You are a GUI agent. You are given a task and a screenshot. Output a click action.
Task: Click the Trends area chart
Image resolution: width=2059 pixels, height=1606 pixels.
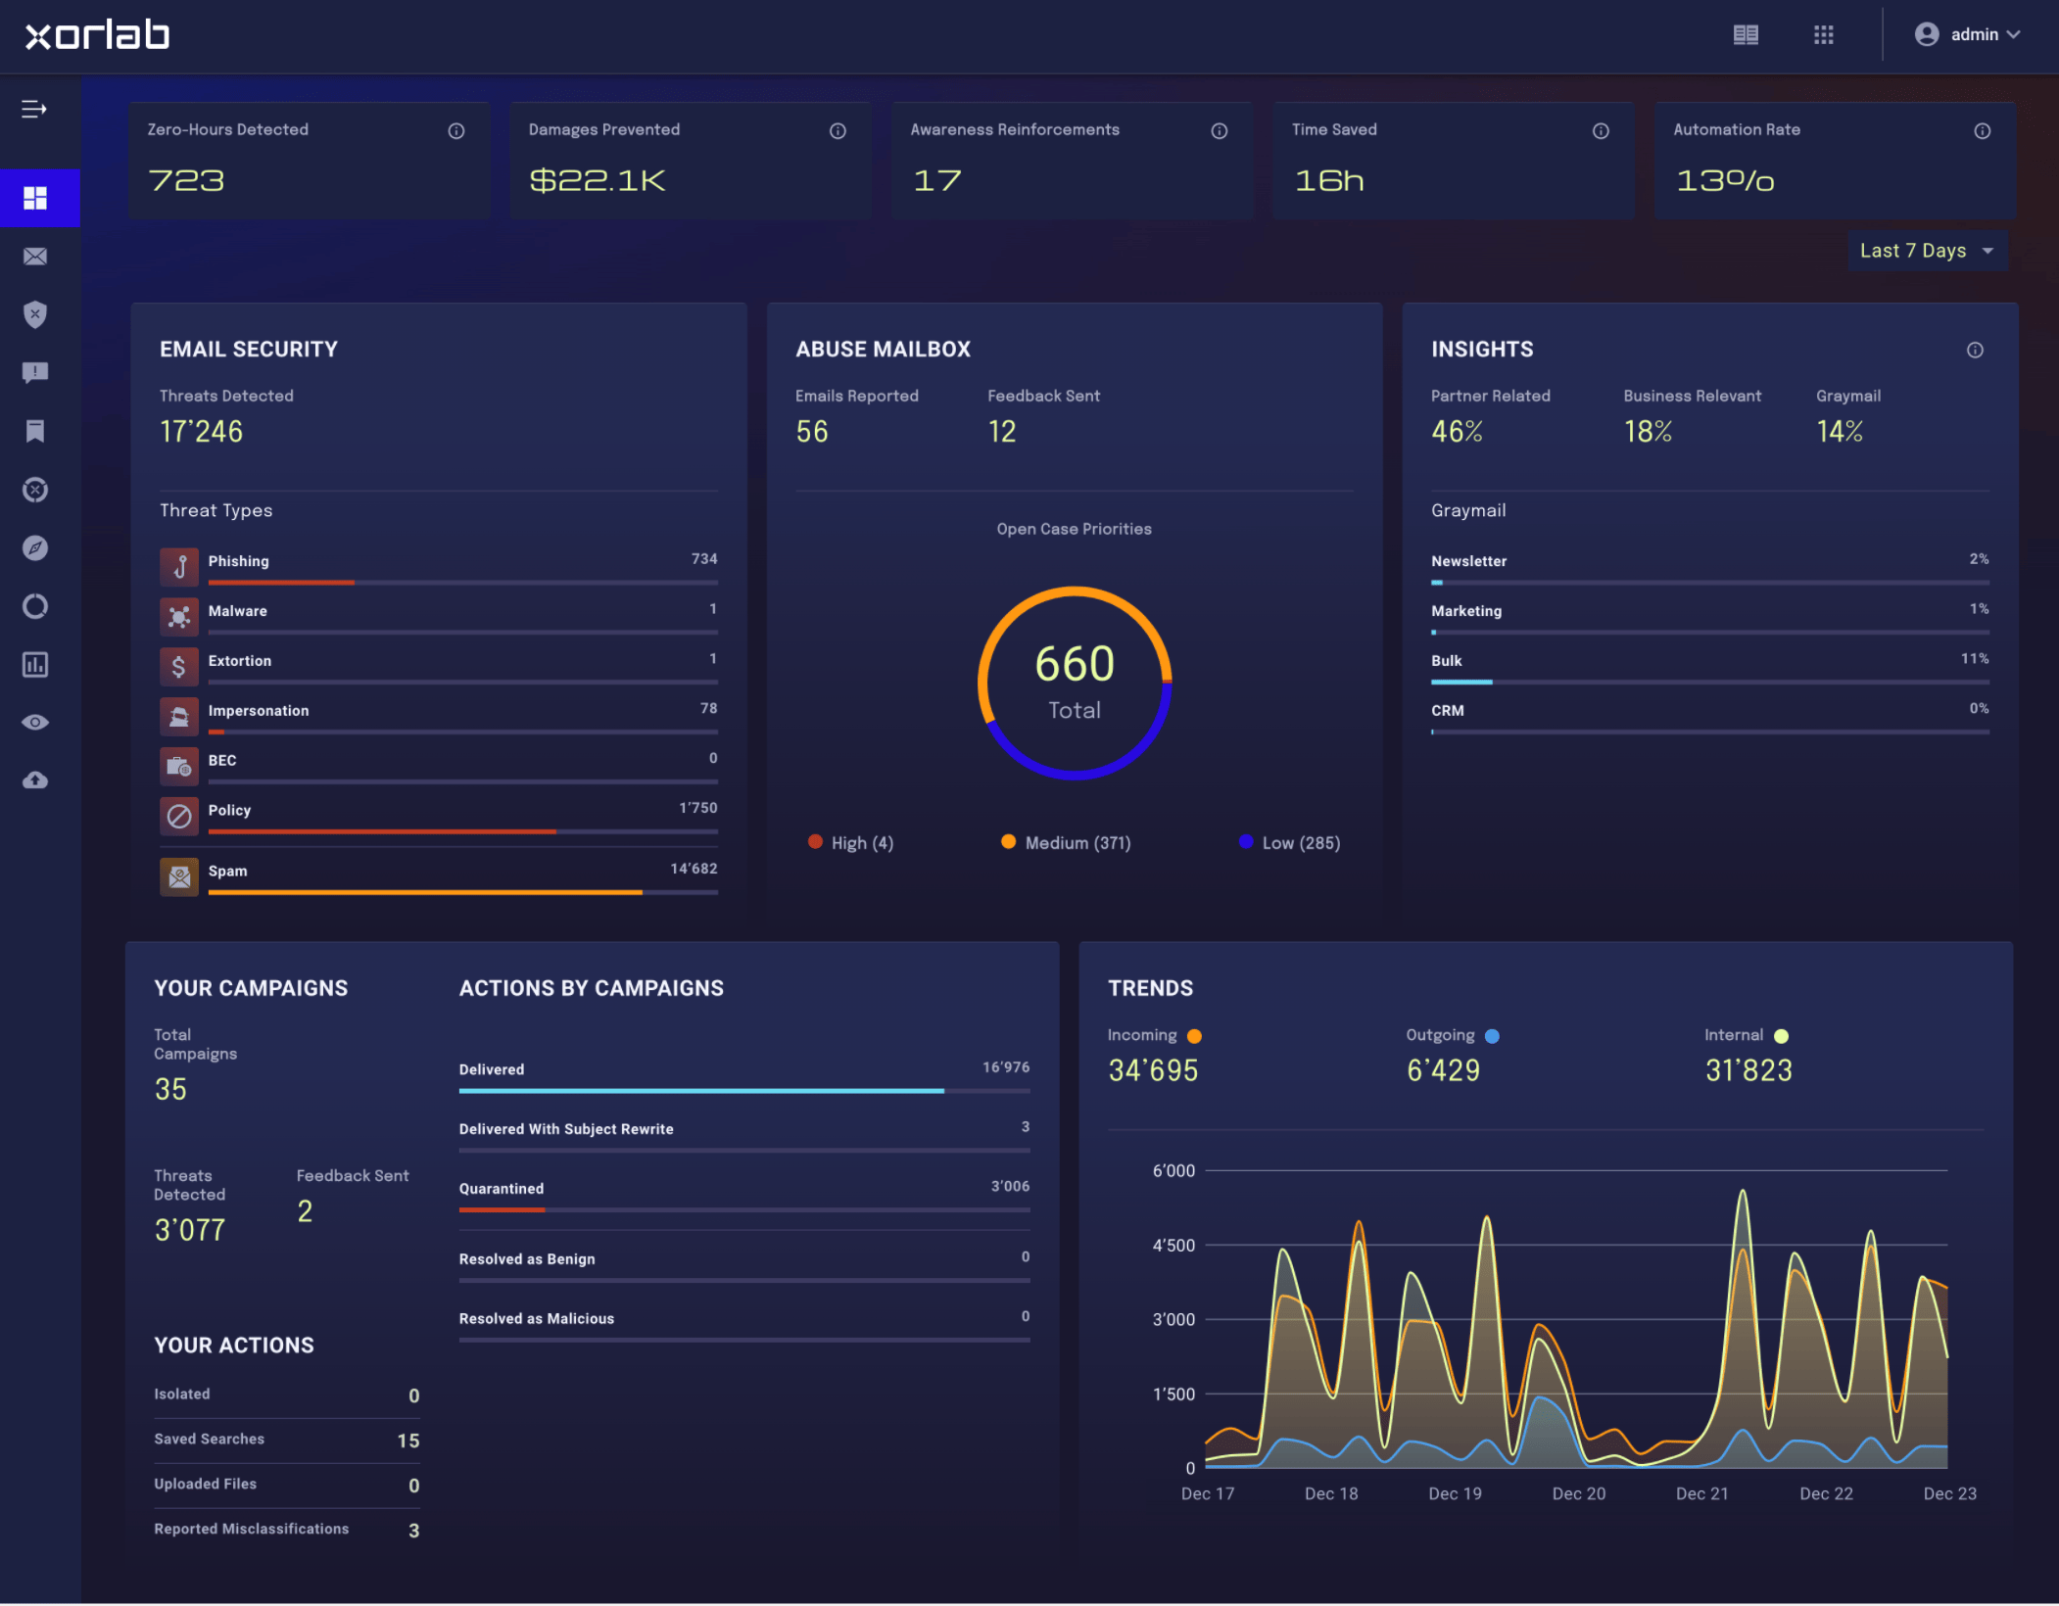pos(1576,1320)
